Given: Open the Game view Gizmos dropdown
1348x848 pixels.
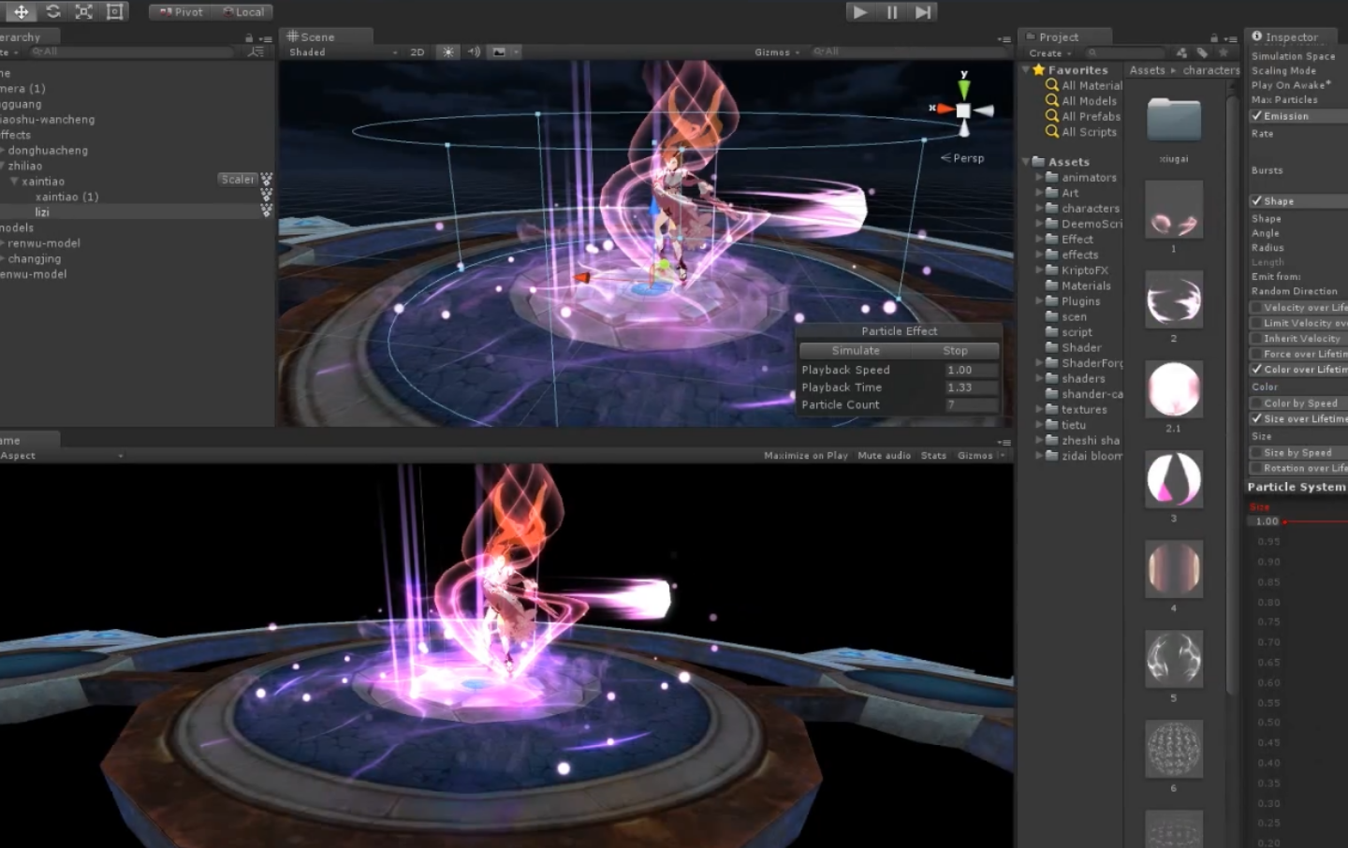Looking at the screenshot, I should tap(980, 456).
